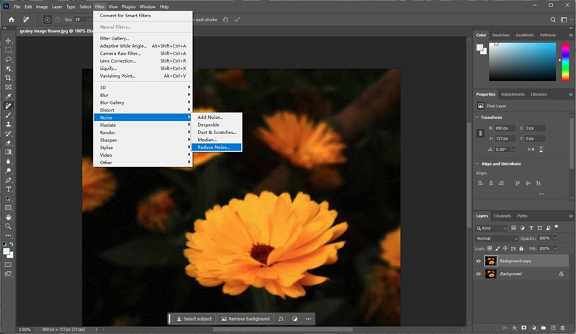Screen dimensions: 576x334
Task: Click Reduce Noise in the submenu
Action: (213, 147)
